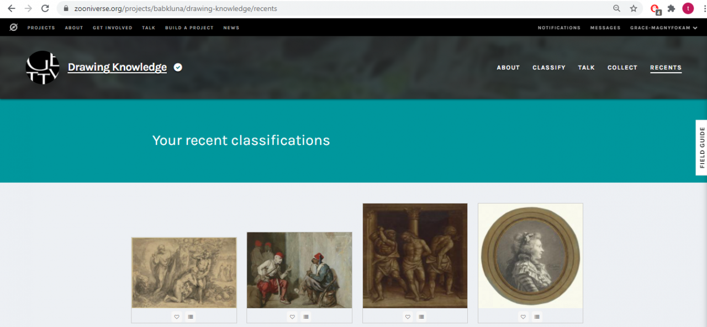Bookmark this page with the star icon
This screenshot has width=707, height=327.
(634, 8)
